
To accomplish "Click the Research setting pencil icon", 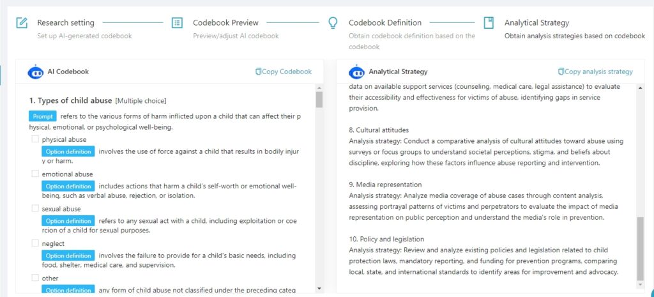I will (x=22, y=22).
